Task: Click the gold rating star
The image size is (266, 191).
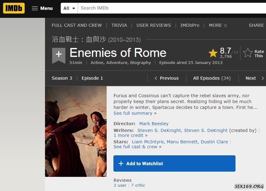Action: point(213,53)
